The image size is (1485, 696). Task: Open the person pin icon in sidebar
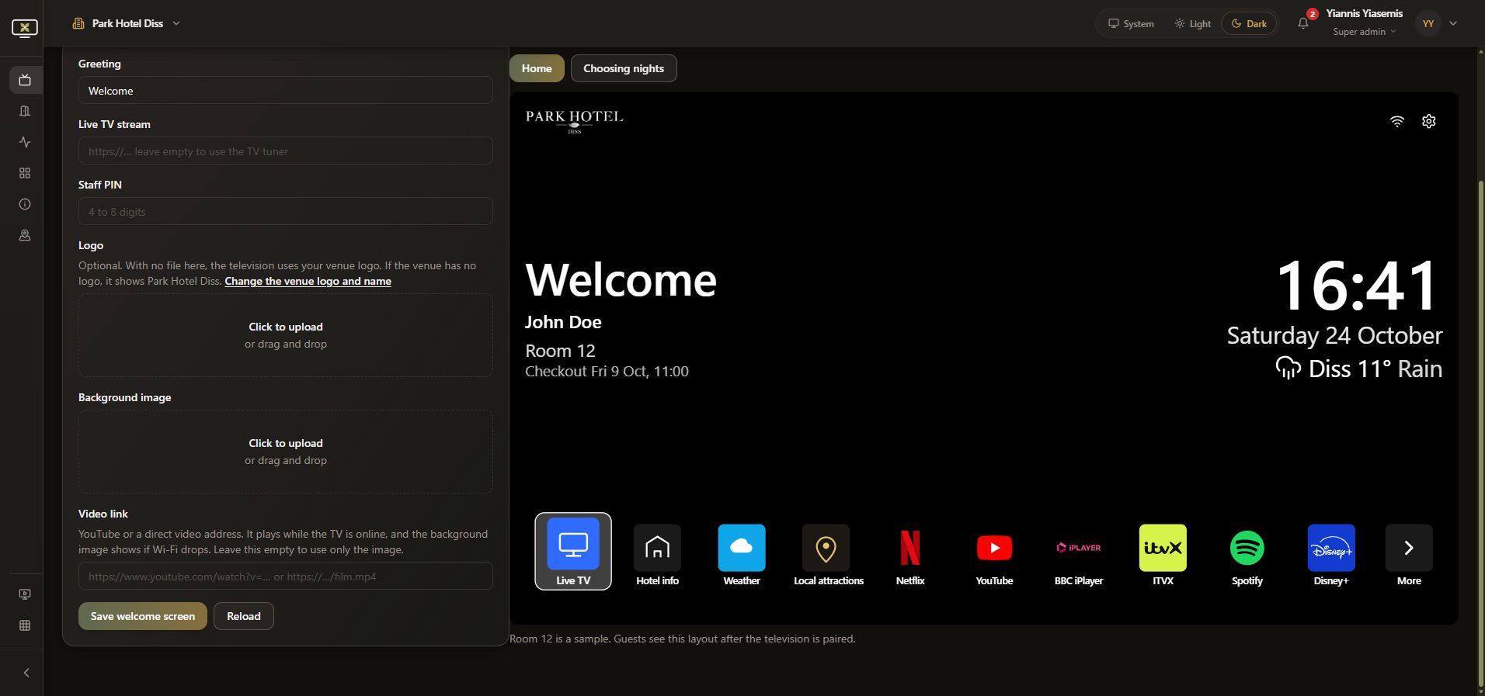pyautogui.click(x=25, y=235)
